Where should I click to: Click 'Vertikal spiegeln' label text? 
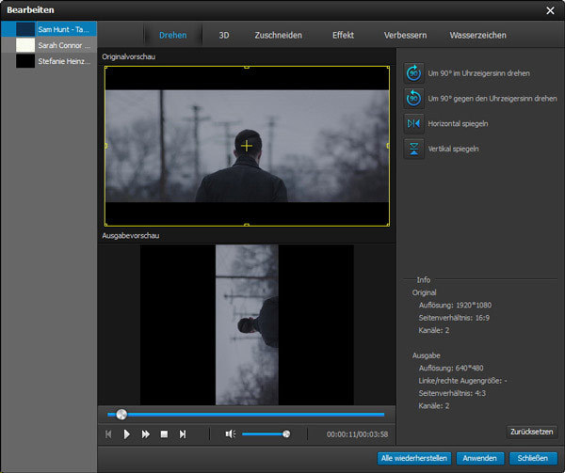tap(453, 149)
